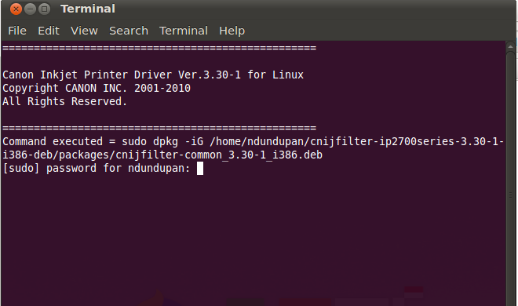518x306 pixels.
Task: Click the Copyright CANON INC. line
Action: tap(97, 88)
